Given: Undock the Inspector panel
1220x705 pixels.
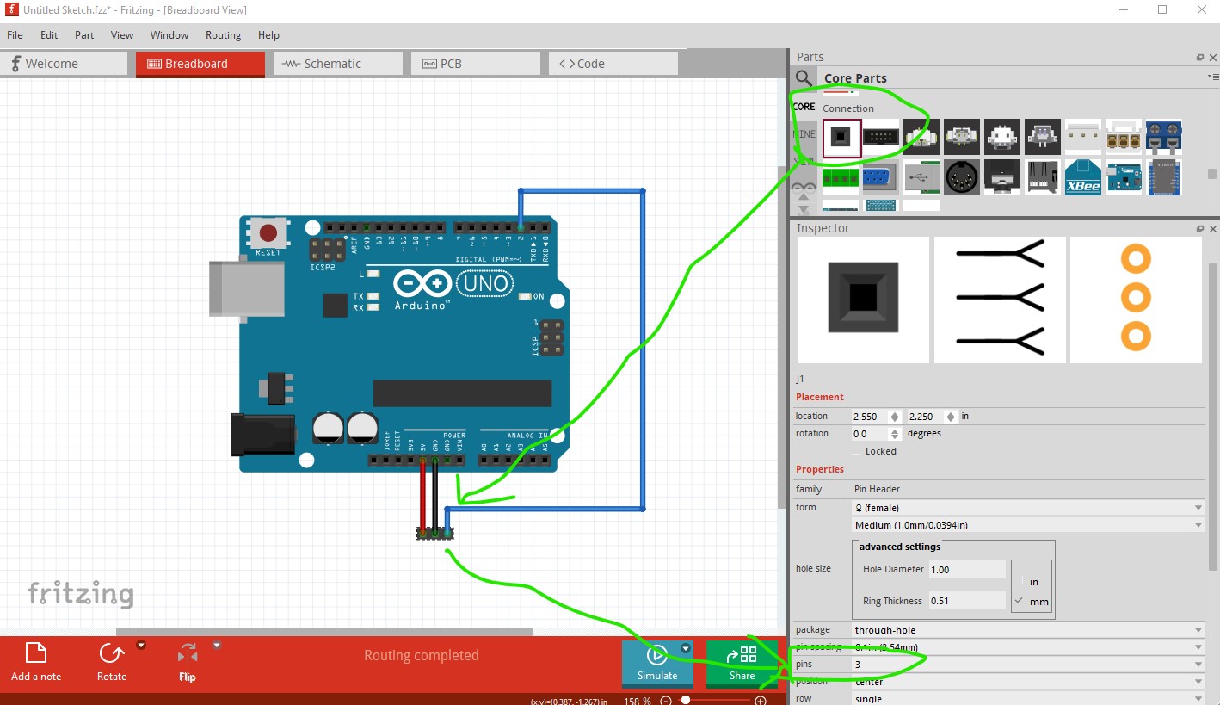Looking at the screenshot, I should pyautogui.click(x=1200, y=228).
